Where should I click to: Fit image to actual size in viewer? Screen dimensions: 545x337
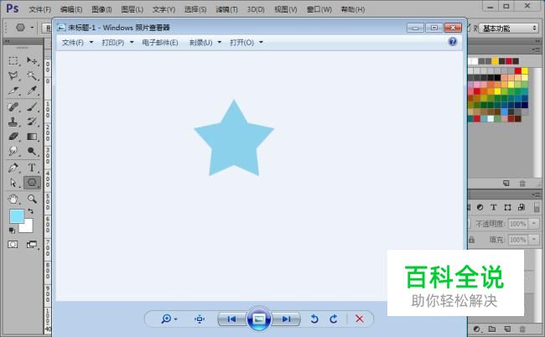[200, 319]
